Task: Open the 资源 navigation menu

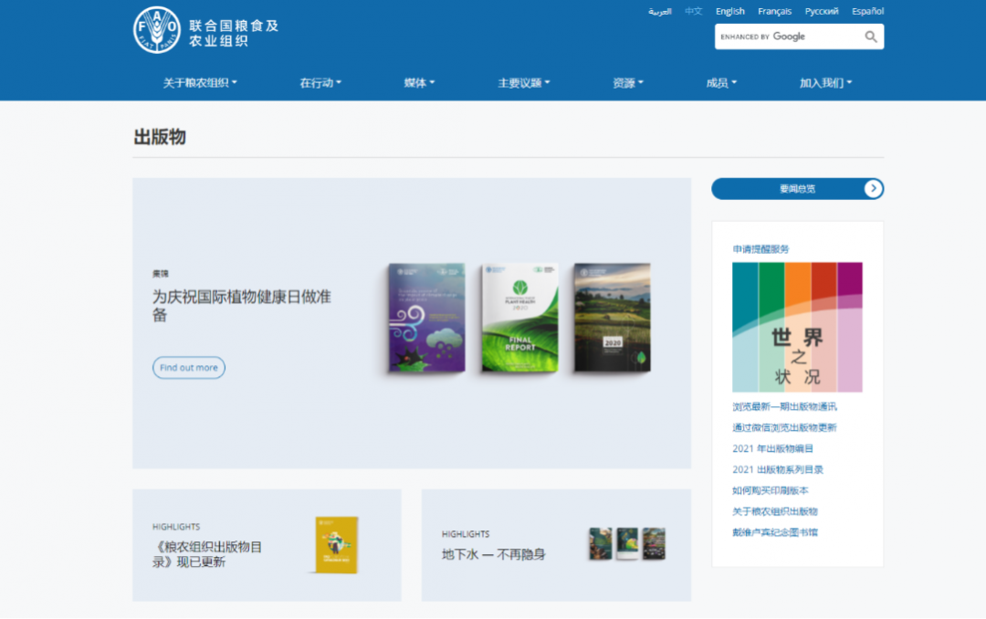Action: (628, 83)
